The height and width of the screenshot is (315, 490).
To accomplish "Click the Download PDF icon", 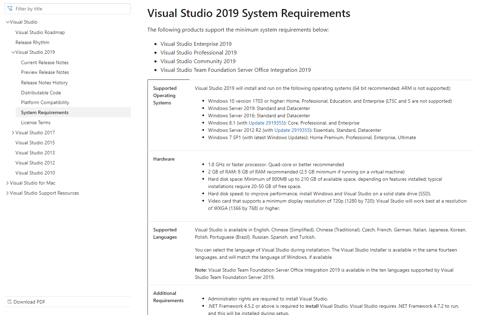I will click(x=10, y=302).
